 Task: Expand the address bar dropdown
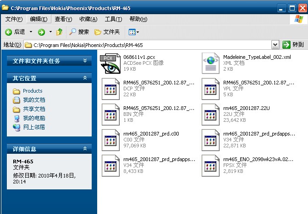tap(275, 45)
